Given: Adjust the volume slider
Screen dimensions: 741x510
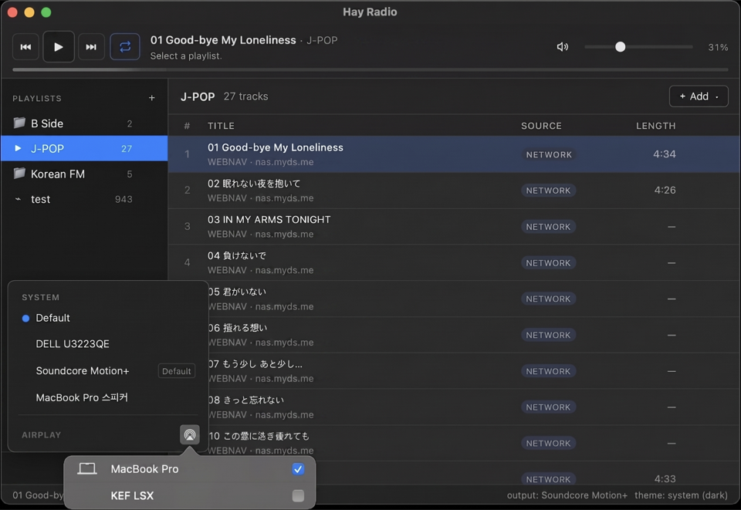Looking at the screenshot, I should click(620, 46).
